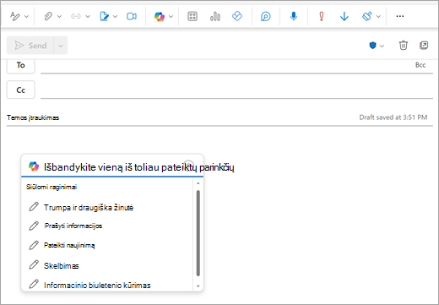Image resolution: width=439 pixels, height=305 pixels.
Task: Click the sensitivity shield icon
Action: tap(372, 46)
